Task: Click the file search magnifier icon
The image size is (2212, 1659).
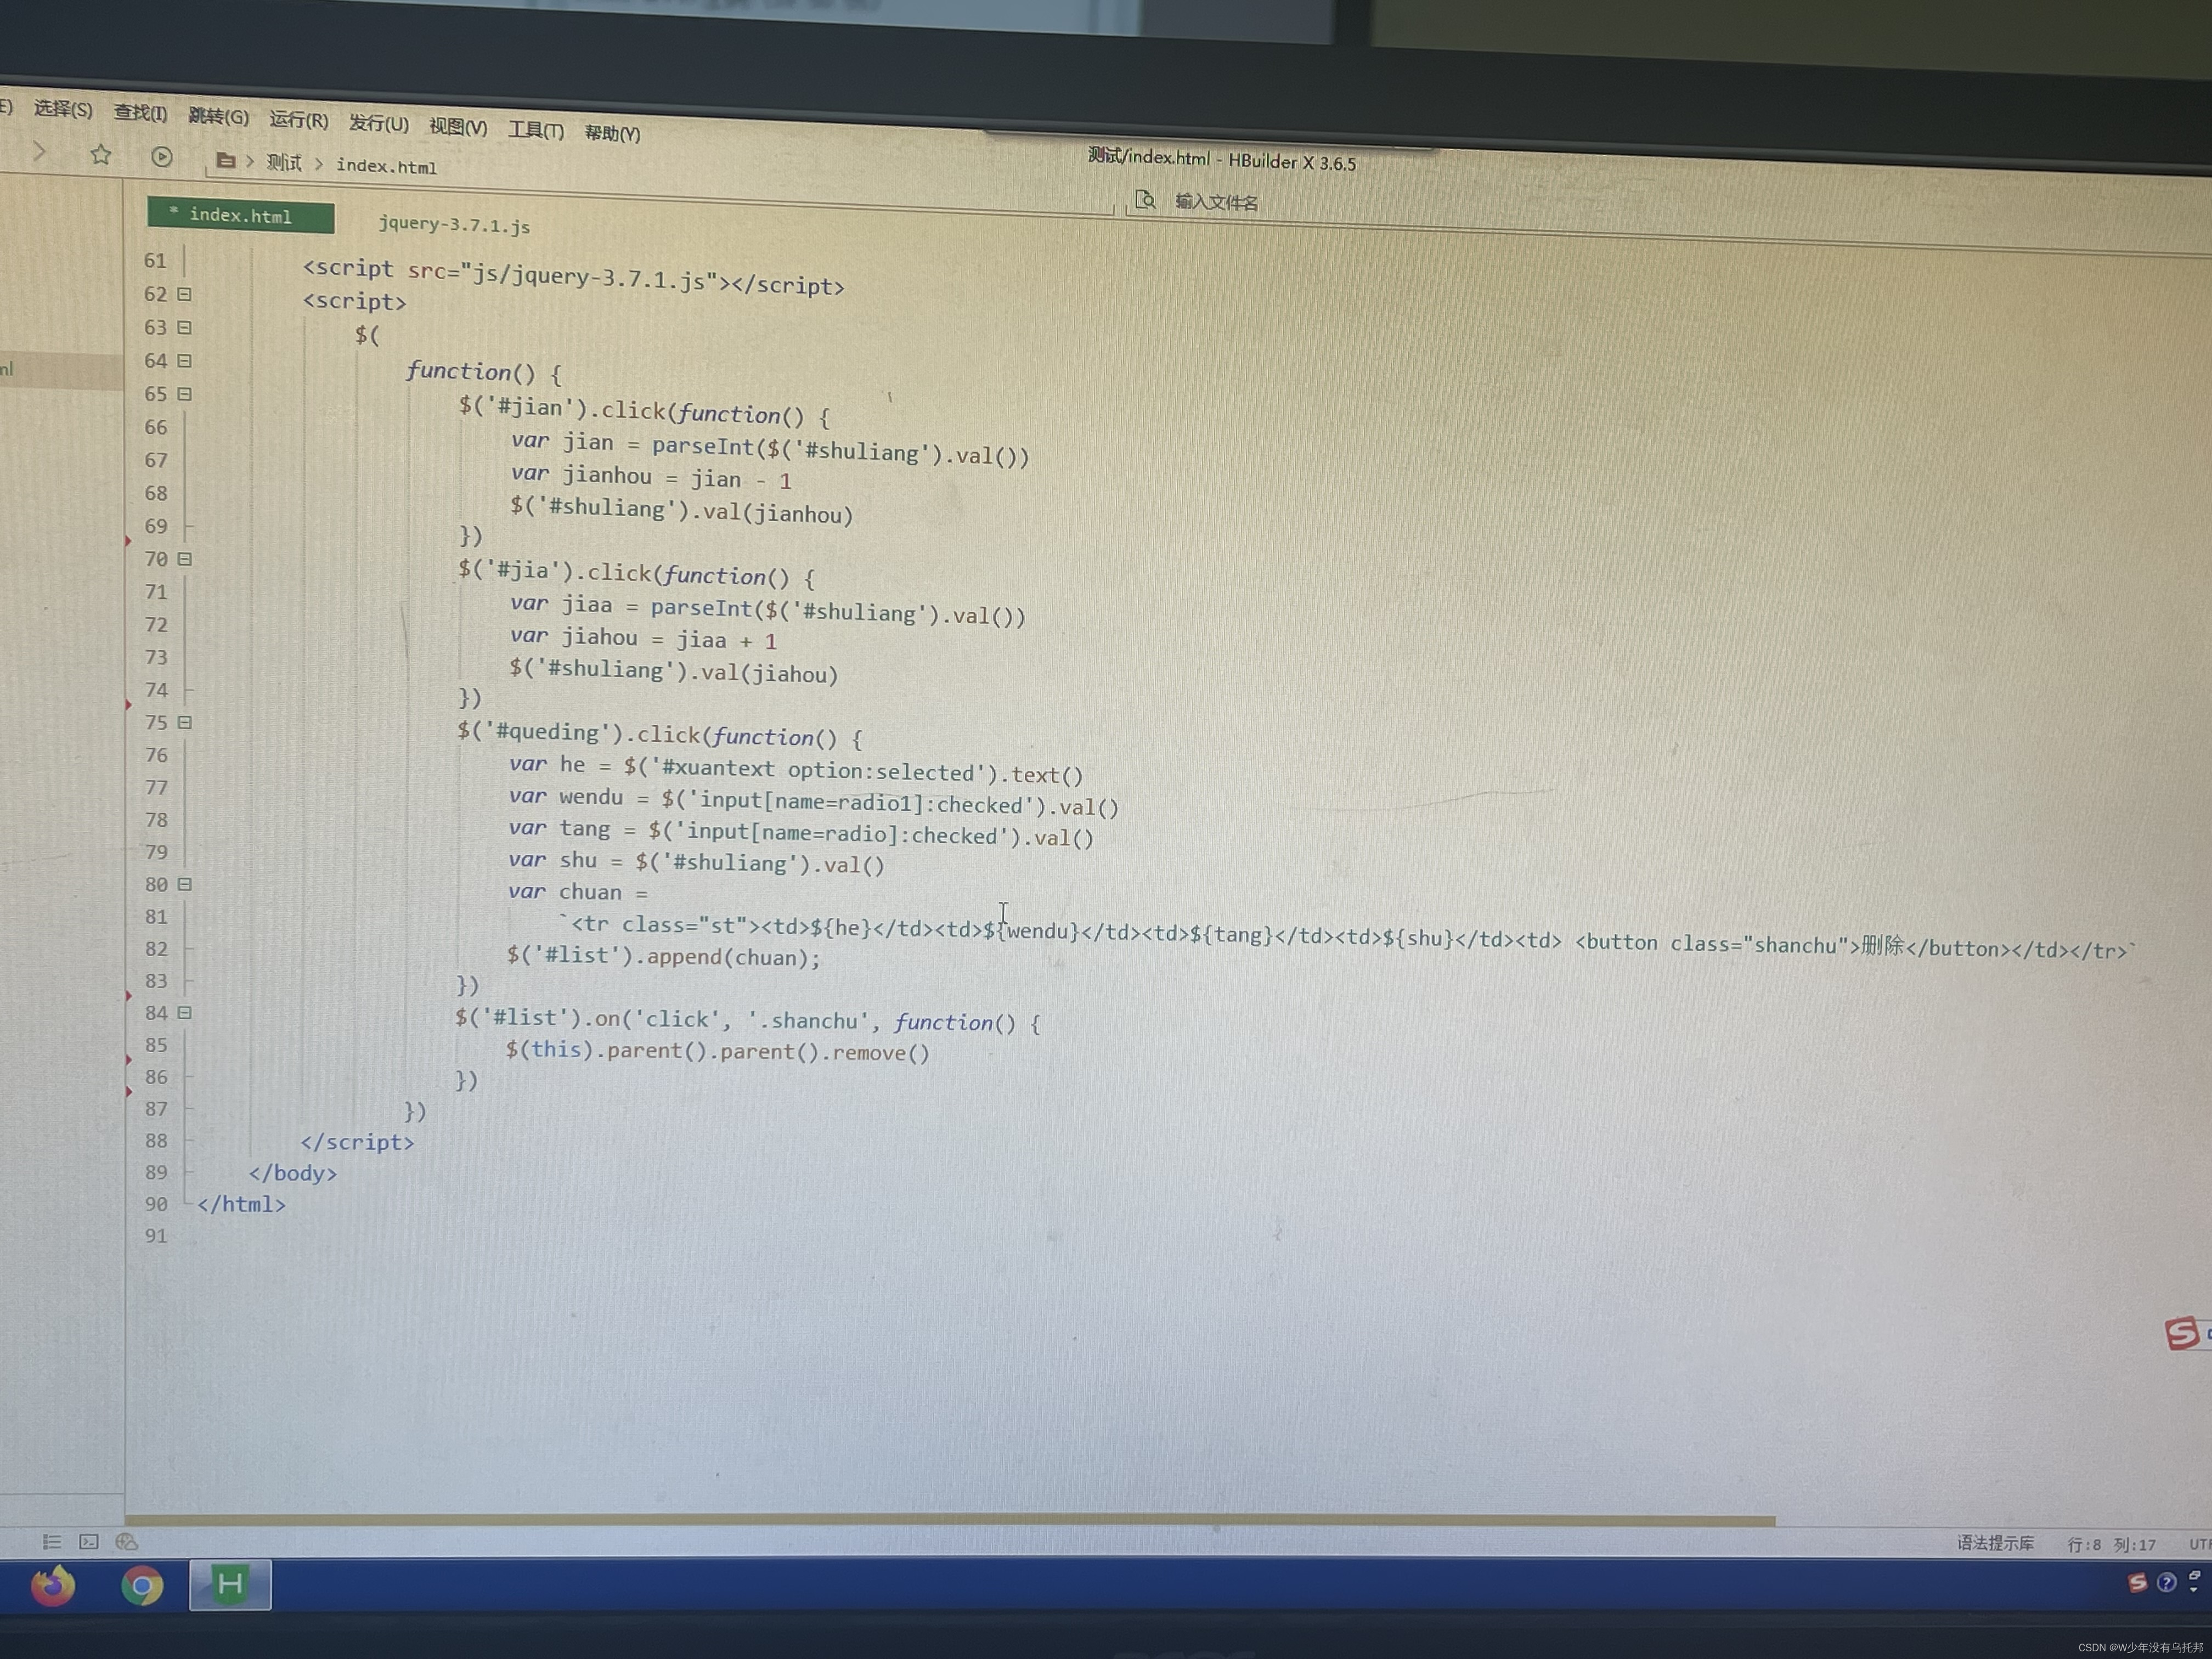Action: (1146, 200)
